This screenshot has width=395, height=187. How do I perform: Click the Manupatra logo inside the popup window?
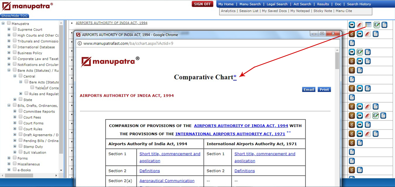coord(110,61)
